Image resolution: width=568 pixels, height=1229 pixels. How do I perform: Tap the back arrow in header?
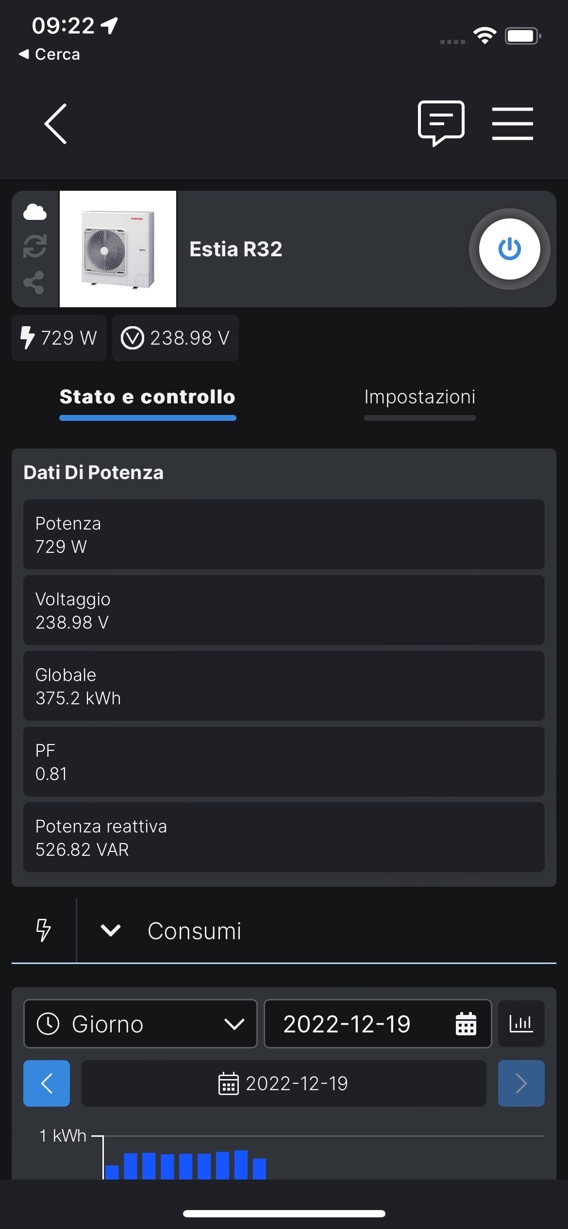(x=55, y=124)
